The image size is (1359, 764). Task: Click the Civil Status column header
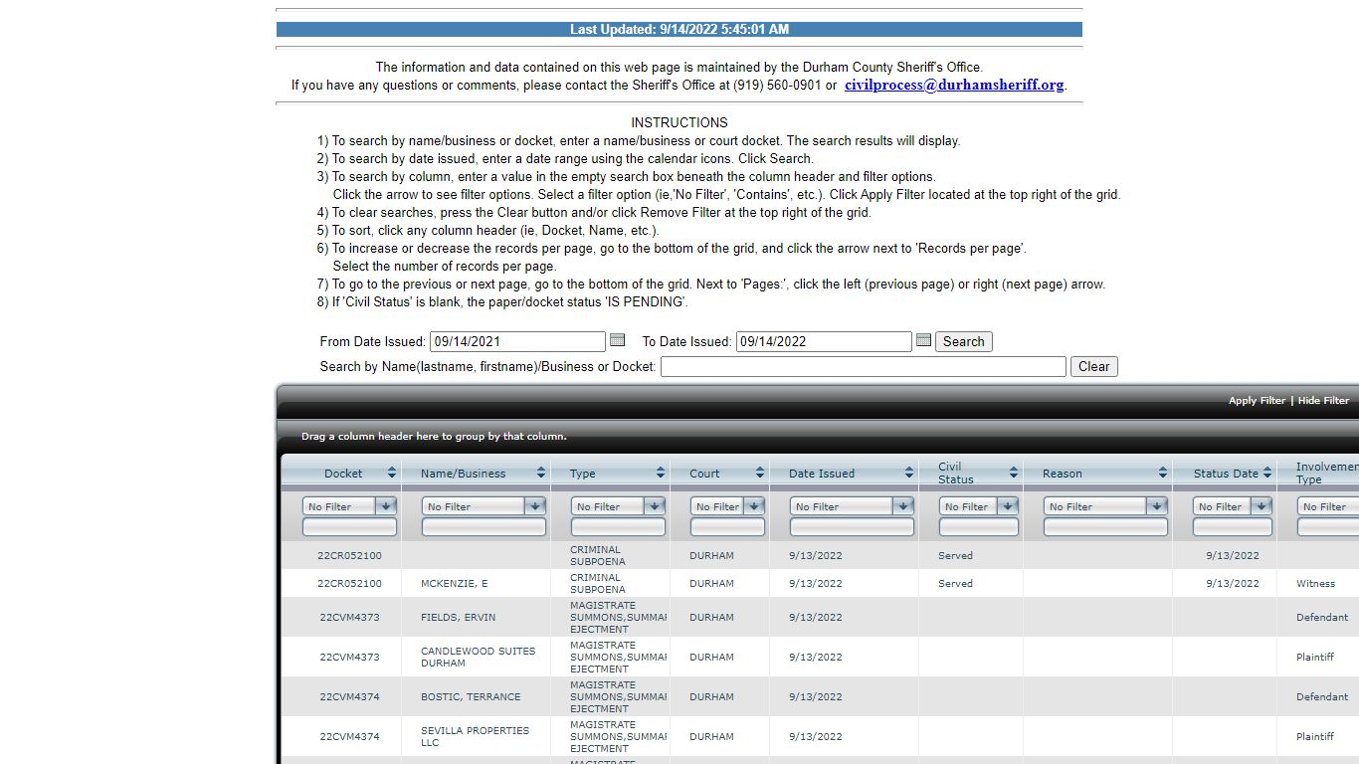click(956, 473)
